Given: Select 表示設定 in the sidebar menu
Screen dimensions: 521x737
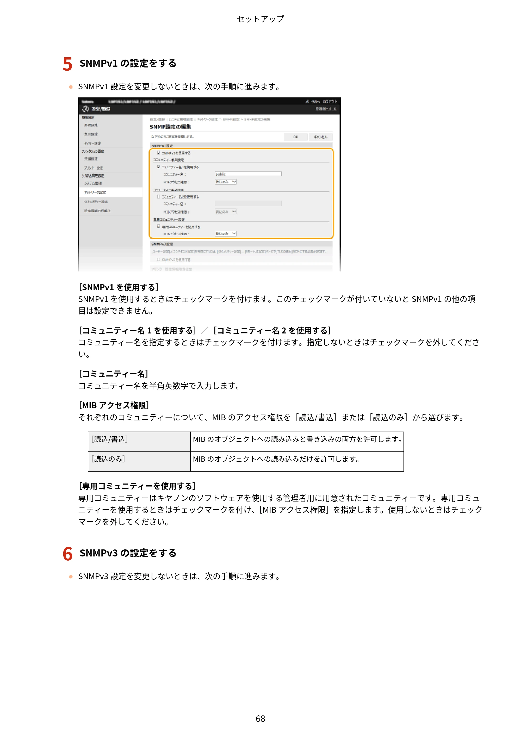Looking at the screenshot, I should 91,134.
